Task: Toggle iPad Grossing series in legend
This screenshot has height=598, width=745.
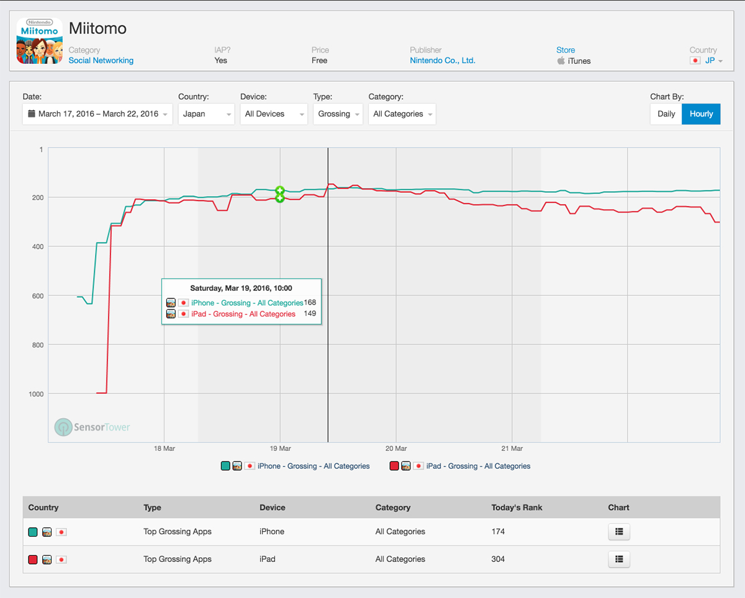Action: (x=478, y=466)
